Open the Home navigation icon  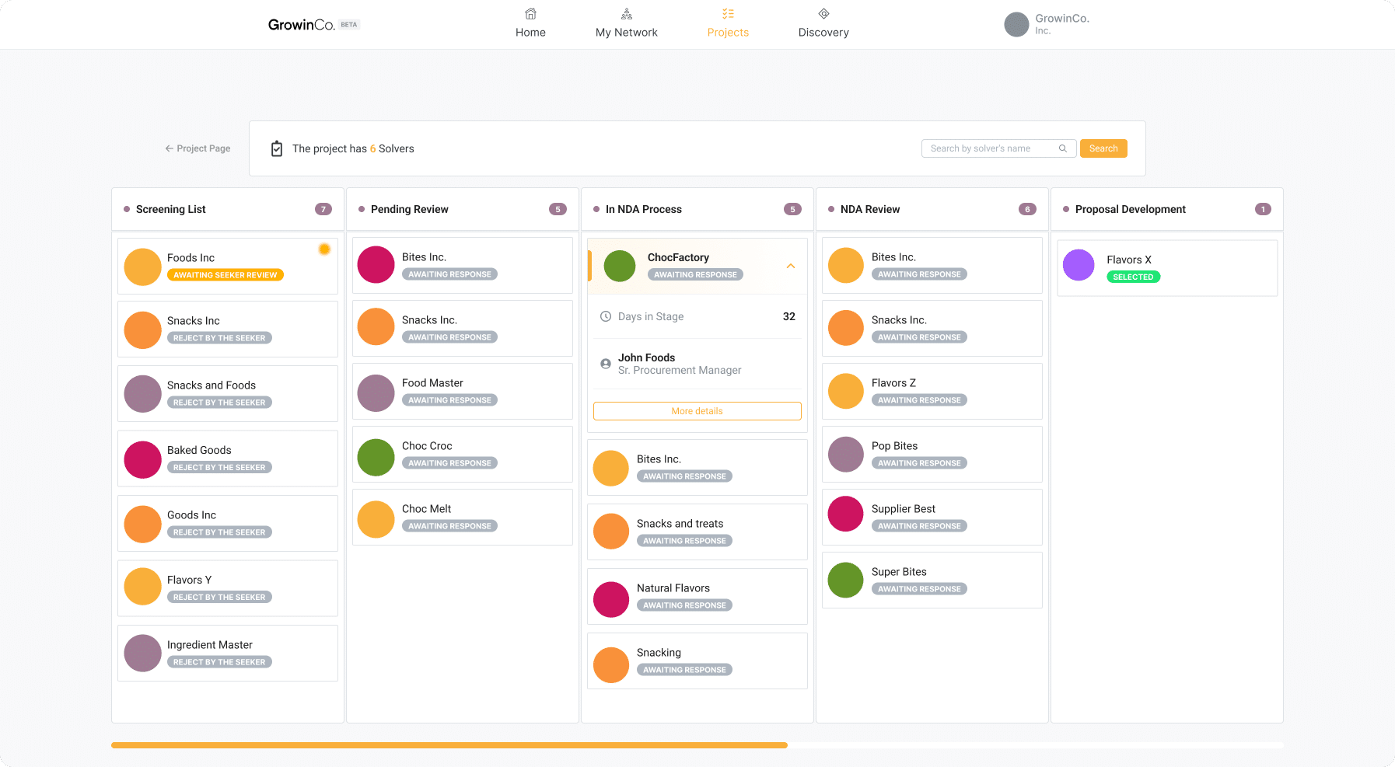(530, 14)
